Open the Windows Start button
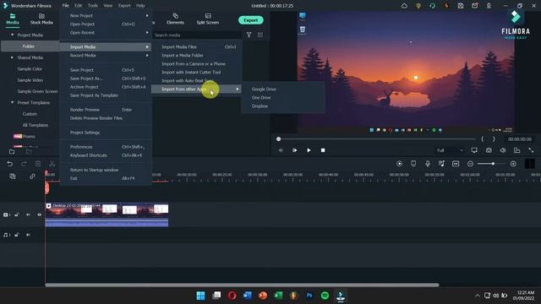541x304 pixels. (x=200, y=296)
